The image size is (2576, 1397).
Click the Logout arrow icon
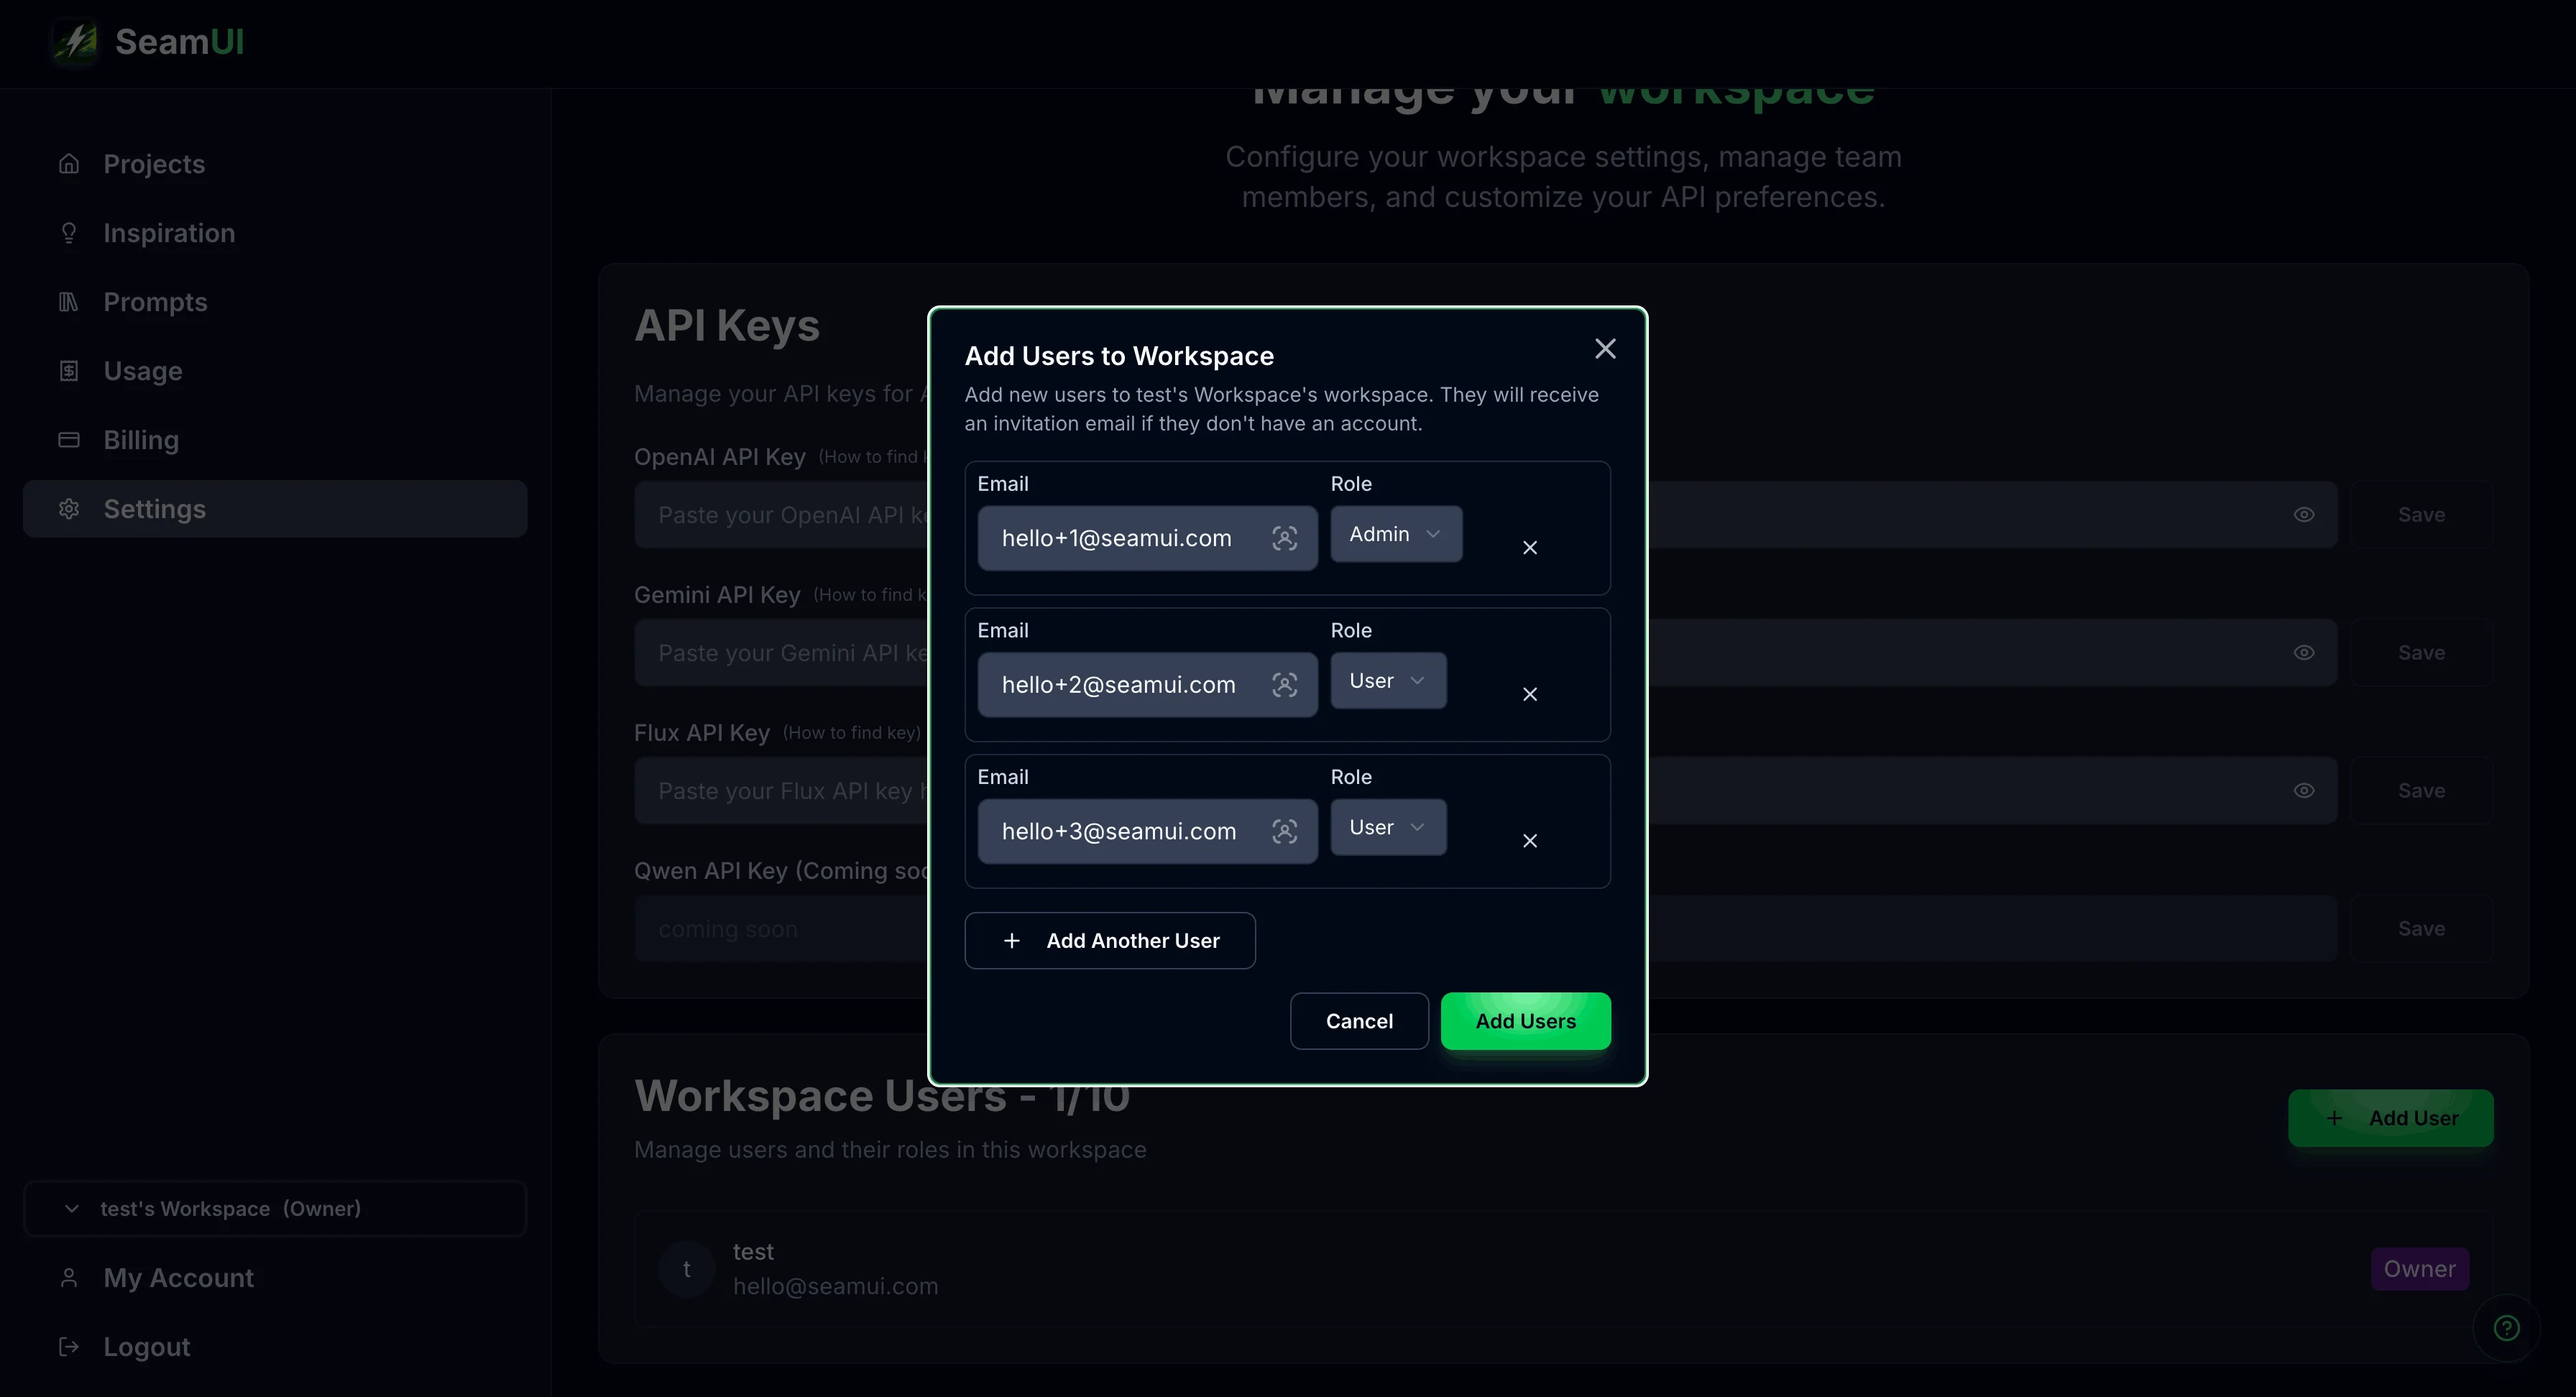coord(68,1346)
